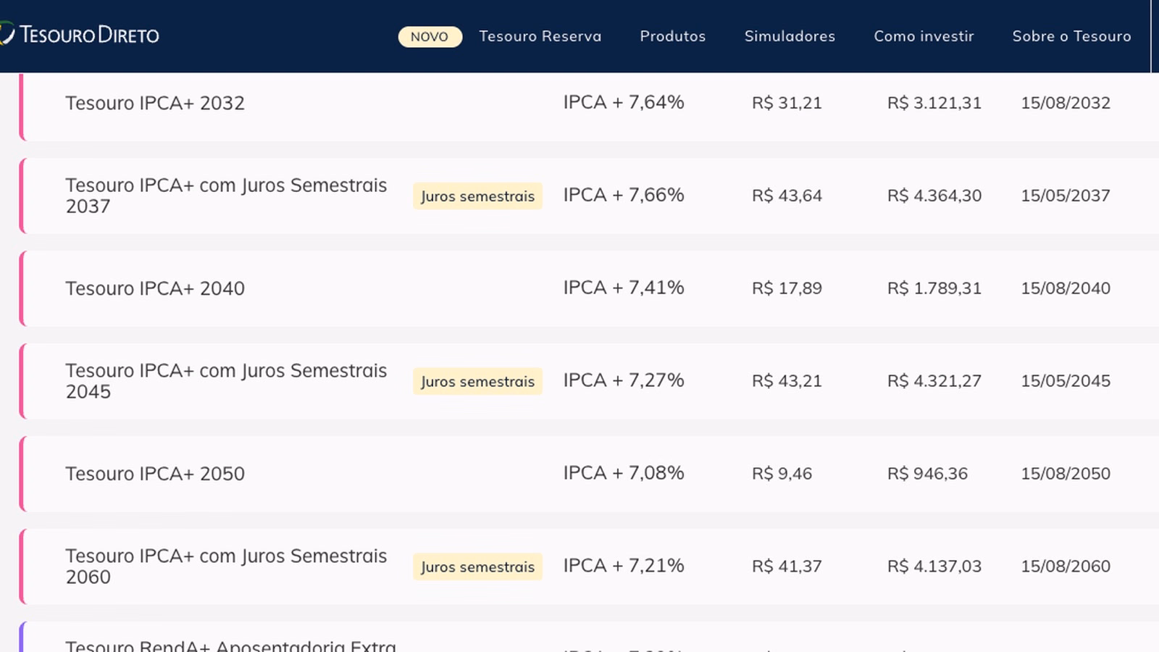Click Juros semestrais tag in 2045 row
This screenshot has height=652, width=1159.
(x=477, y=381)
